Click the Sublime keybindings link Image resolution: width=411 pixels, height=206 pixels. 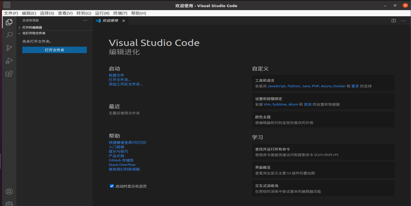coord(279,104)
